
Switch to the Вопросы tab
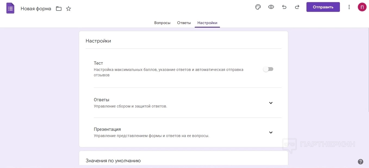click(162, 23)
